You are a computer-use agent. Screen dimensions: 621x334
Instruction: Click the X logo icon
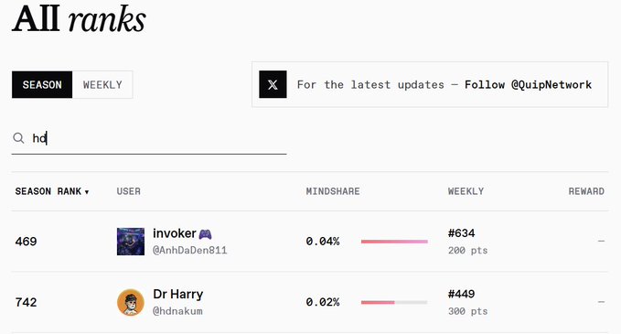point(273,84)
